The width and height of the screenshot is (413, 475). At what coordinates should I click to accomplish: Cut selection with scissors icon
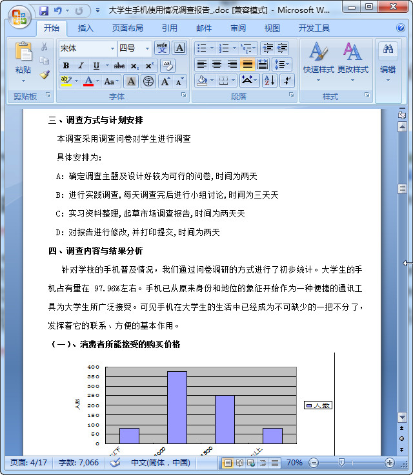coord(45,46)
